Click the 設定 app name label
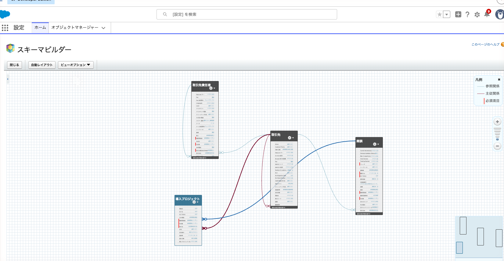 pyautogui.click(x=19, y=28)
